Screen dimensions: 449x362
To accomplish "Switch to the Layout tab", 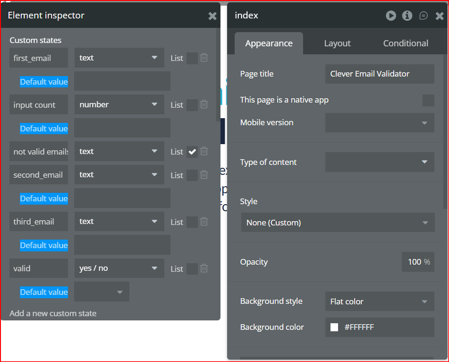I will [337, 43].
